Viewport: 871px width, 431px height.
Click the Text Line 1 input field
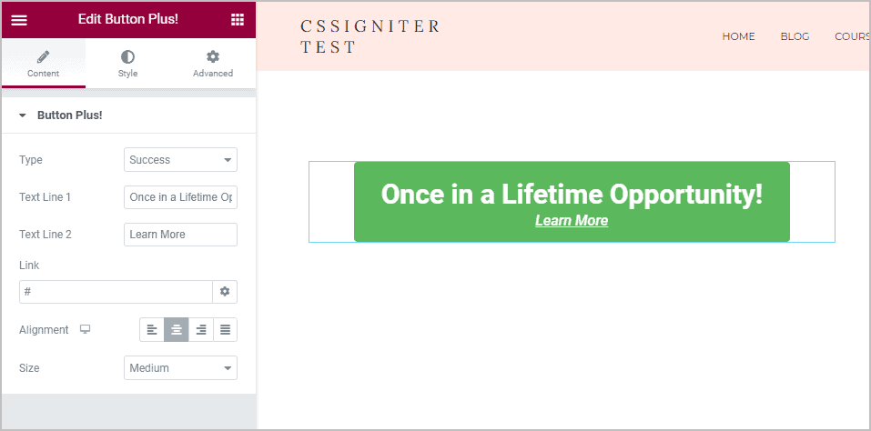(180, 197)
